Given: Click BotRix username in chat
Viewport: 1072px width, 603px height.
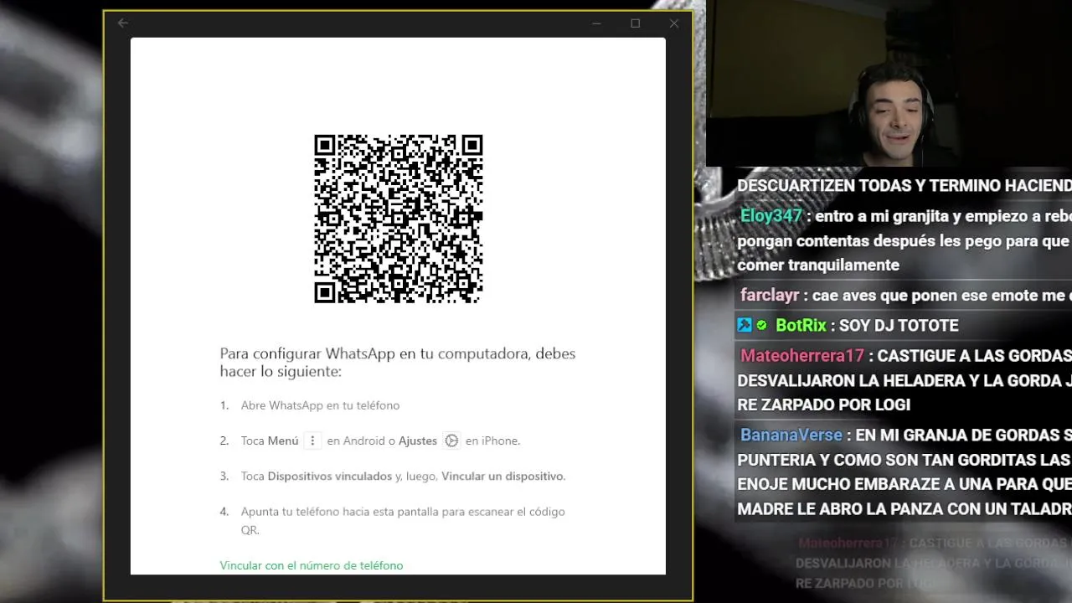Looking at the screenshot, I should (x=801, y=325).
